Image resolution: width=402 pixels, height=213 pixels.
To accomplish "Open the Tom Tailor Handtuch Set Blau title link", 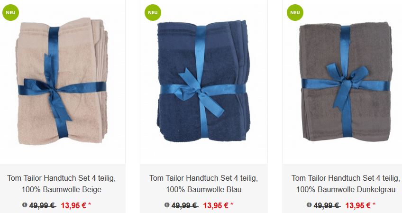I will 203,184.
